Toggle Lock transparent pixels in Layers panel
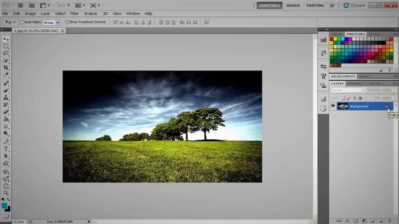Screen dimensions: 399x224 [x=344, y=98]
